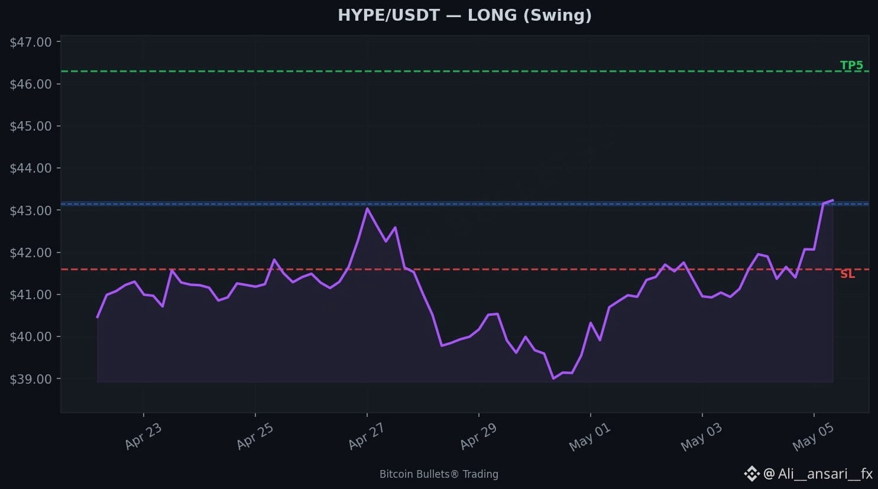878x489 pixels.
Task: Click the "$43.00" price axis label
Action: (31, 211)
